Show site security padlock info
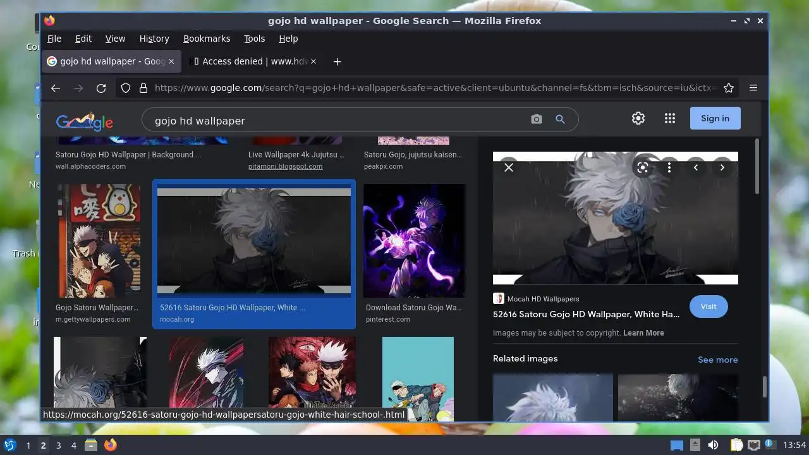Image resolution: width=809 pixels, height=455 pixels. point(143,88)
